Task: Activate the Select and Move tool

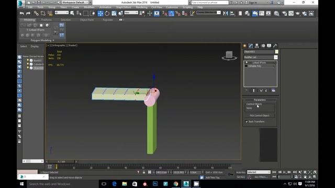Action: coord(100,14)
